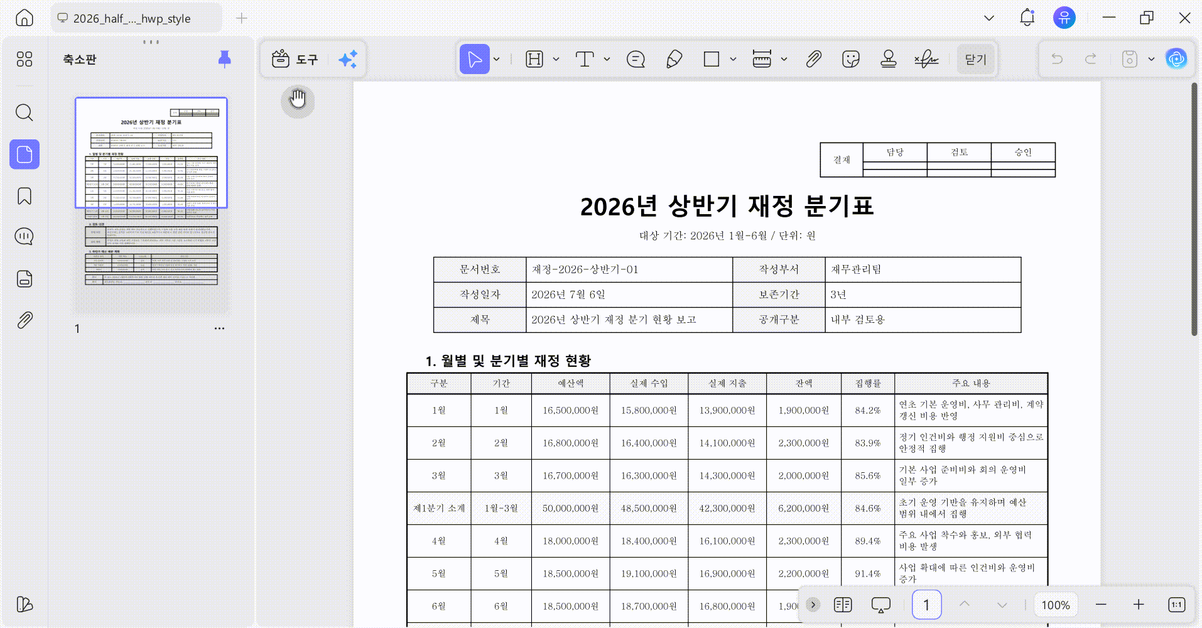Go to the Home icon
The image size is (1202, 628).
[x=24, y=18]
